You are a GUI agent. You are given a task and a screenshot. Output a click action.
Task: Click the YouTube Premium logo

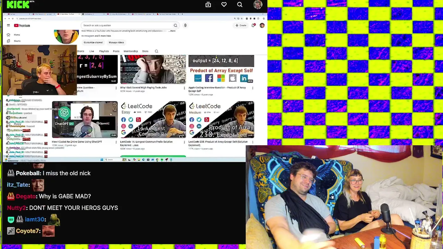pos(22,25)
